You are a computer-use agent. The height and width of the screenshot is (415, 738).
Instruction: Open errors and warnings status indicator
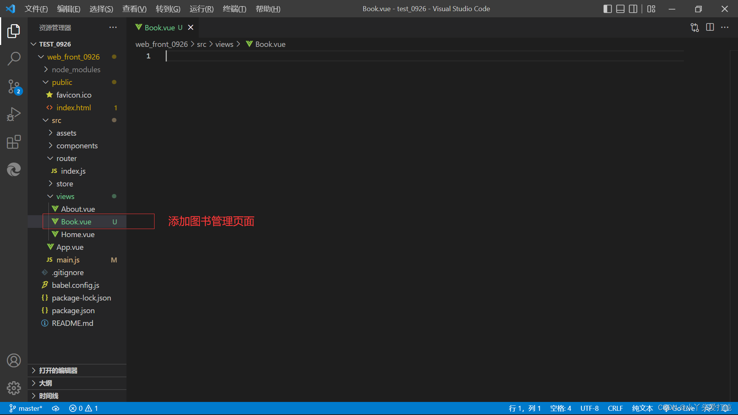[83, 408]
